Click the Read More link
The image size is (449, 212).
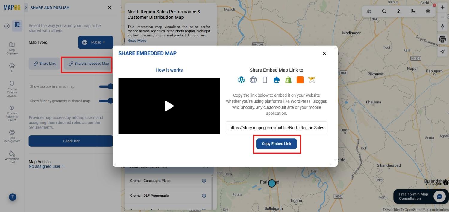(137, 41)
